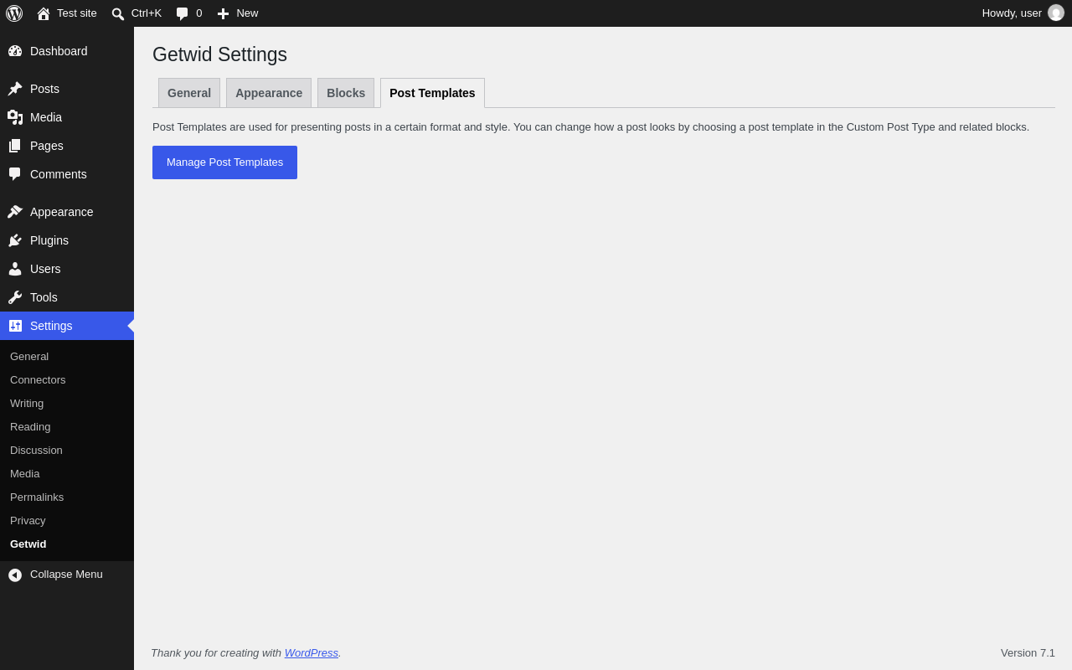1072x670 pixels.
Task: Open the Posts menu item
Action: 67,89
